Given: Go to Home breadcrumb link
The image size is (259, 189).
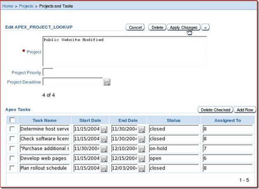Looking at the screenshot, I should point(7,6).
